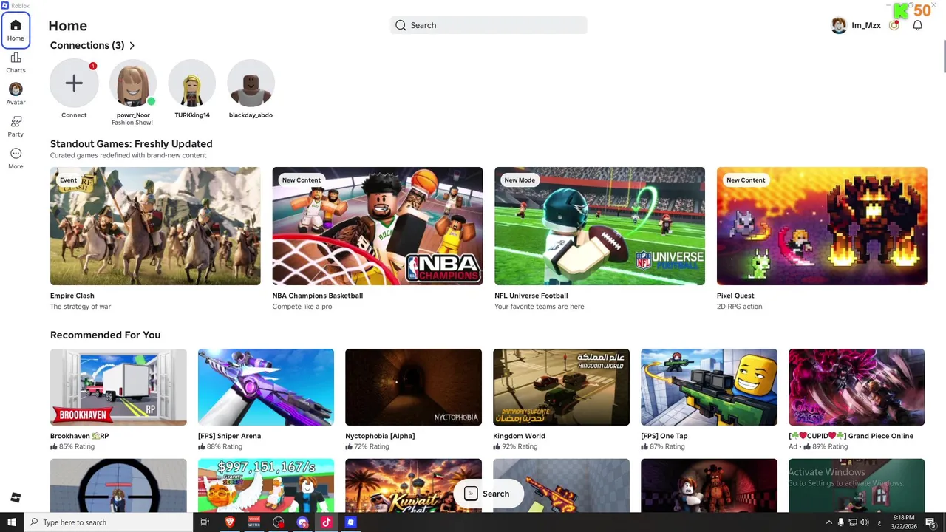Open Brave browser from taskbar
This screenshot has width=946, height=532.
[230, 522]
